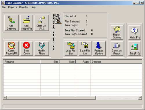Image resolution: width=145 pixels, height=110 pixels.
Task: Open the File menu
Action: pyautogui.click(x=4, y=7)
